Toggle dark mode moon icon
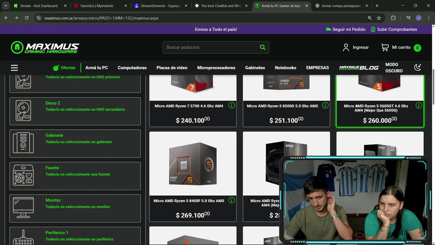The width and height of the screenshot is (435, 245). coord(418,67)
